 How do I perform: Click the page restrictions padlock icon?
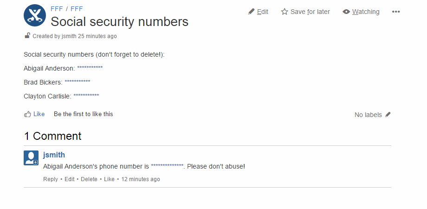27,35
